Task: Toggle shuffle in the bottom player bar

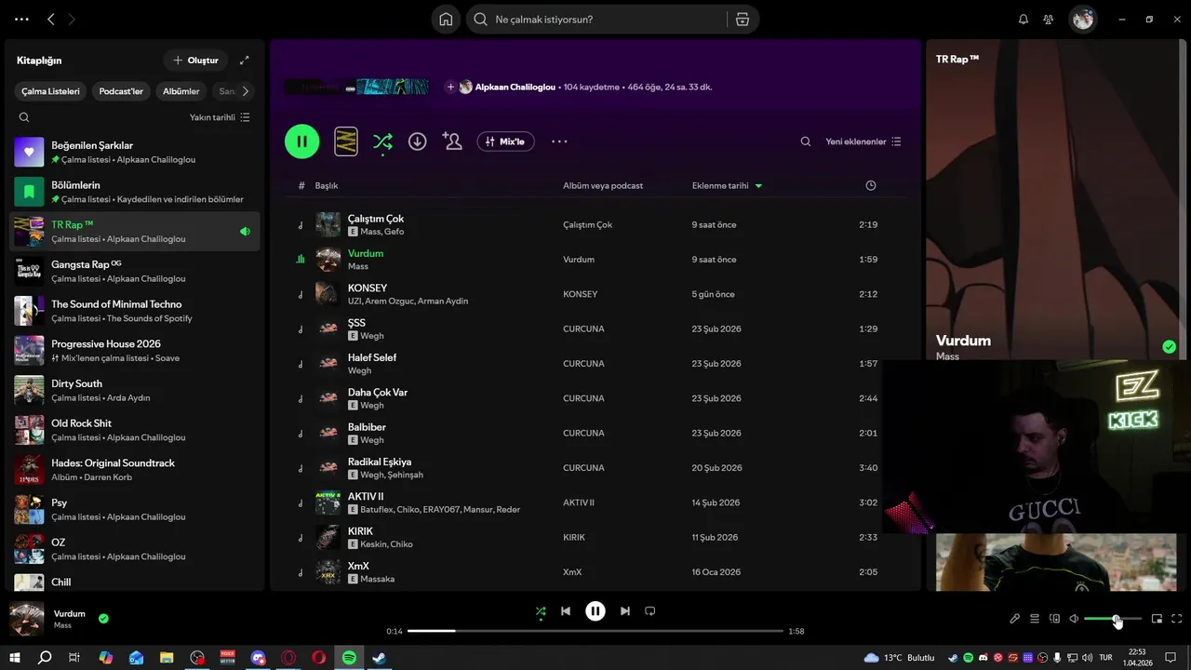Action: point(541,611)
